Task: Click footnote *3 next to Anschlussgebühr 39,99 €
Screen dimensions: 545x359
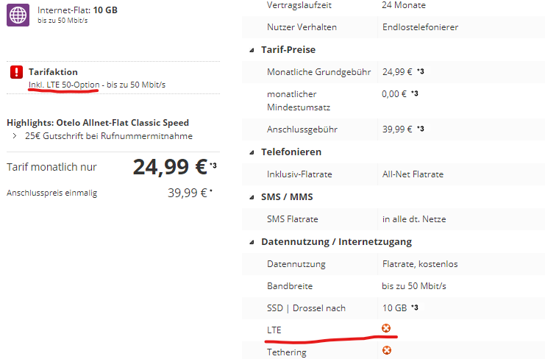Action: [x=421, y=129]
